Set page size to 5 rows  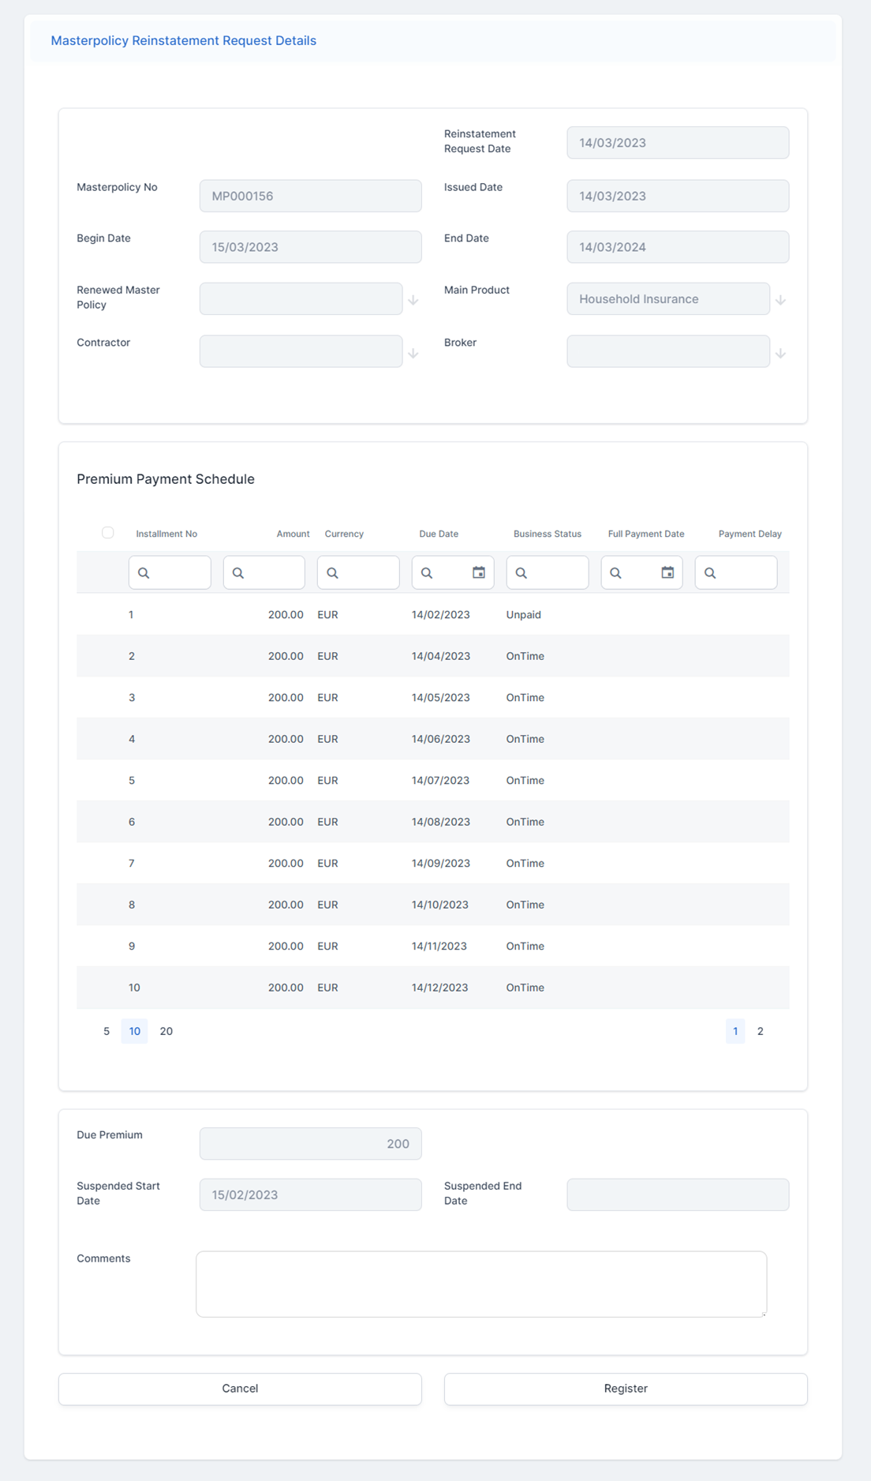[x=107, y=1031]
